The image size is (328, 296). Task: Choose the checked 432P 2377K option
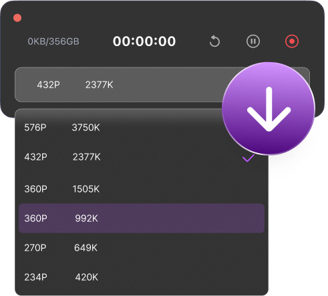coord(142,157)
